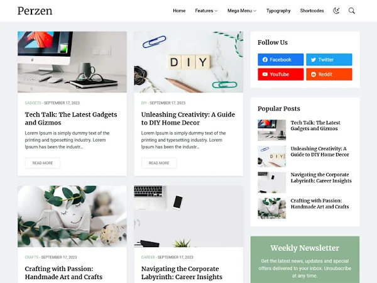Open the Typography menu item
This screenshot has height=283, width=377.
pyautogui.click(x=278, y=11)
